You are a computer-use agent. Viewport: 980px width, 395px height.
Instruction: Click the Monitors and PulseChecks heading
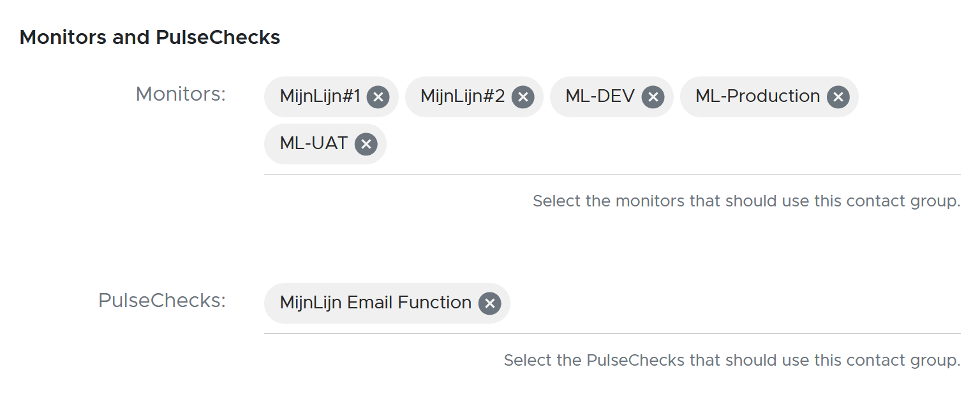[x=150, y=38]
